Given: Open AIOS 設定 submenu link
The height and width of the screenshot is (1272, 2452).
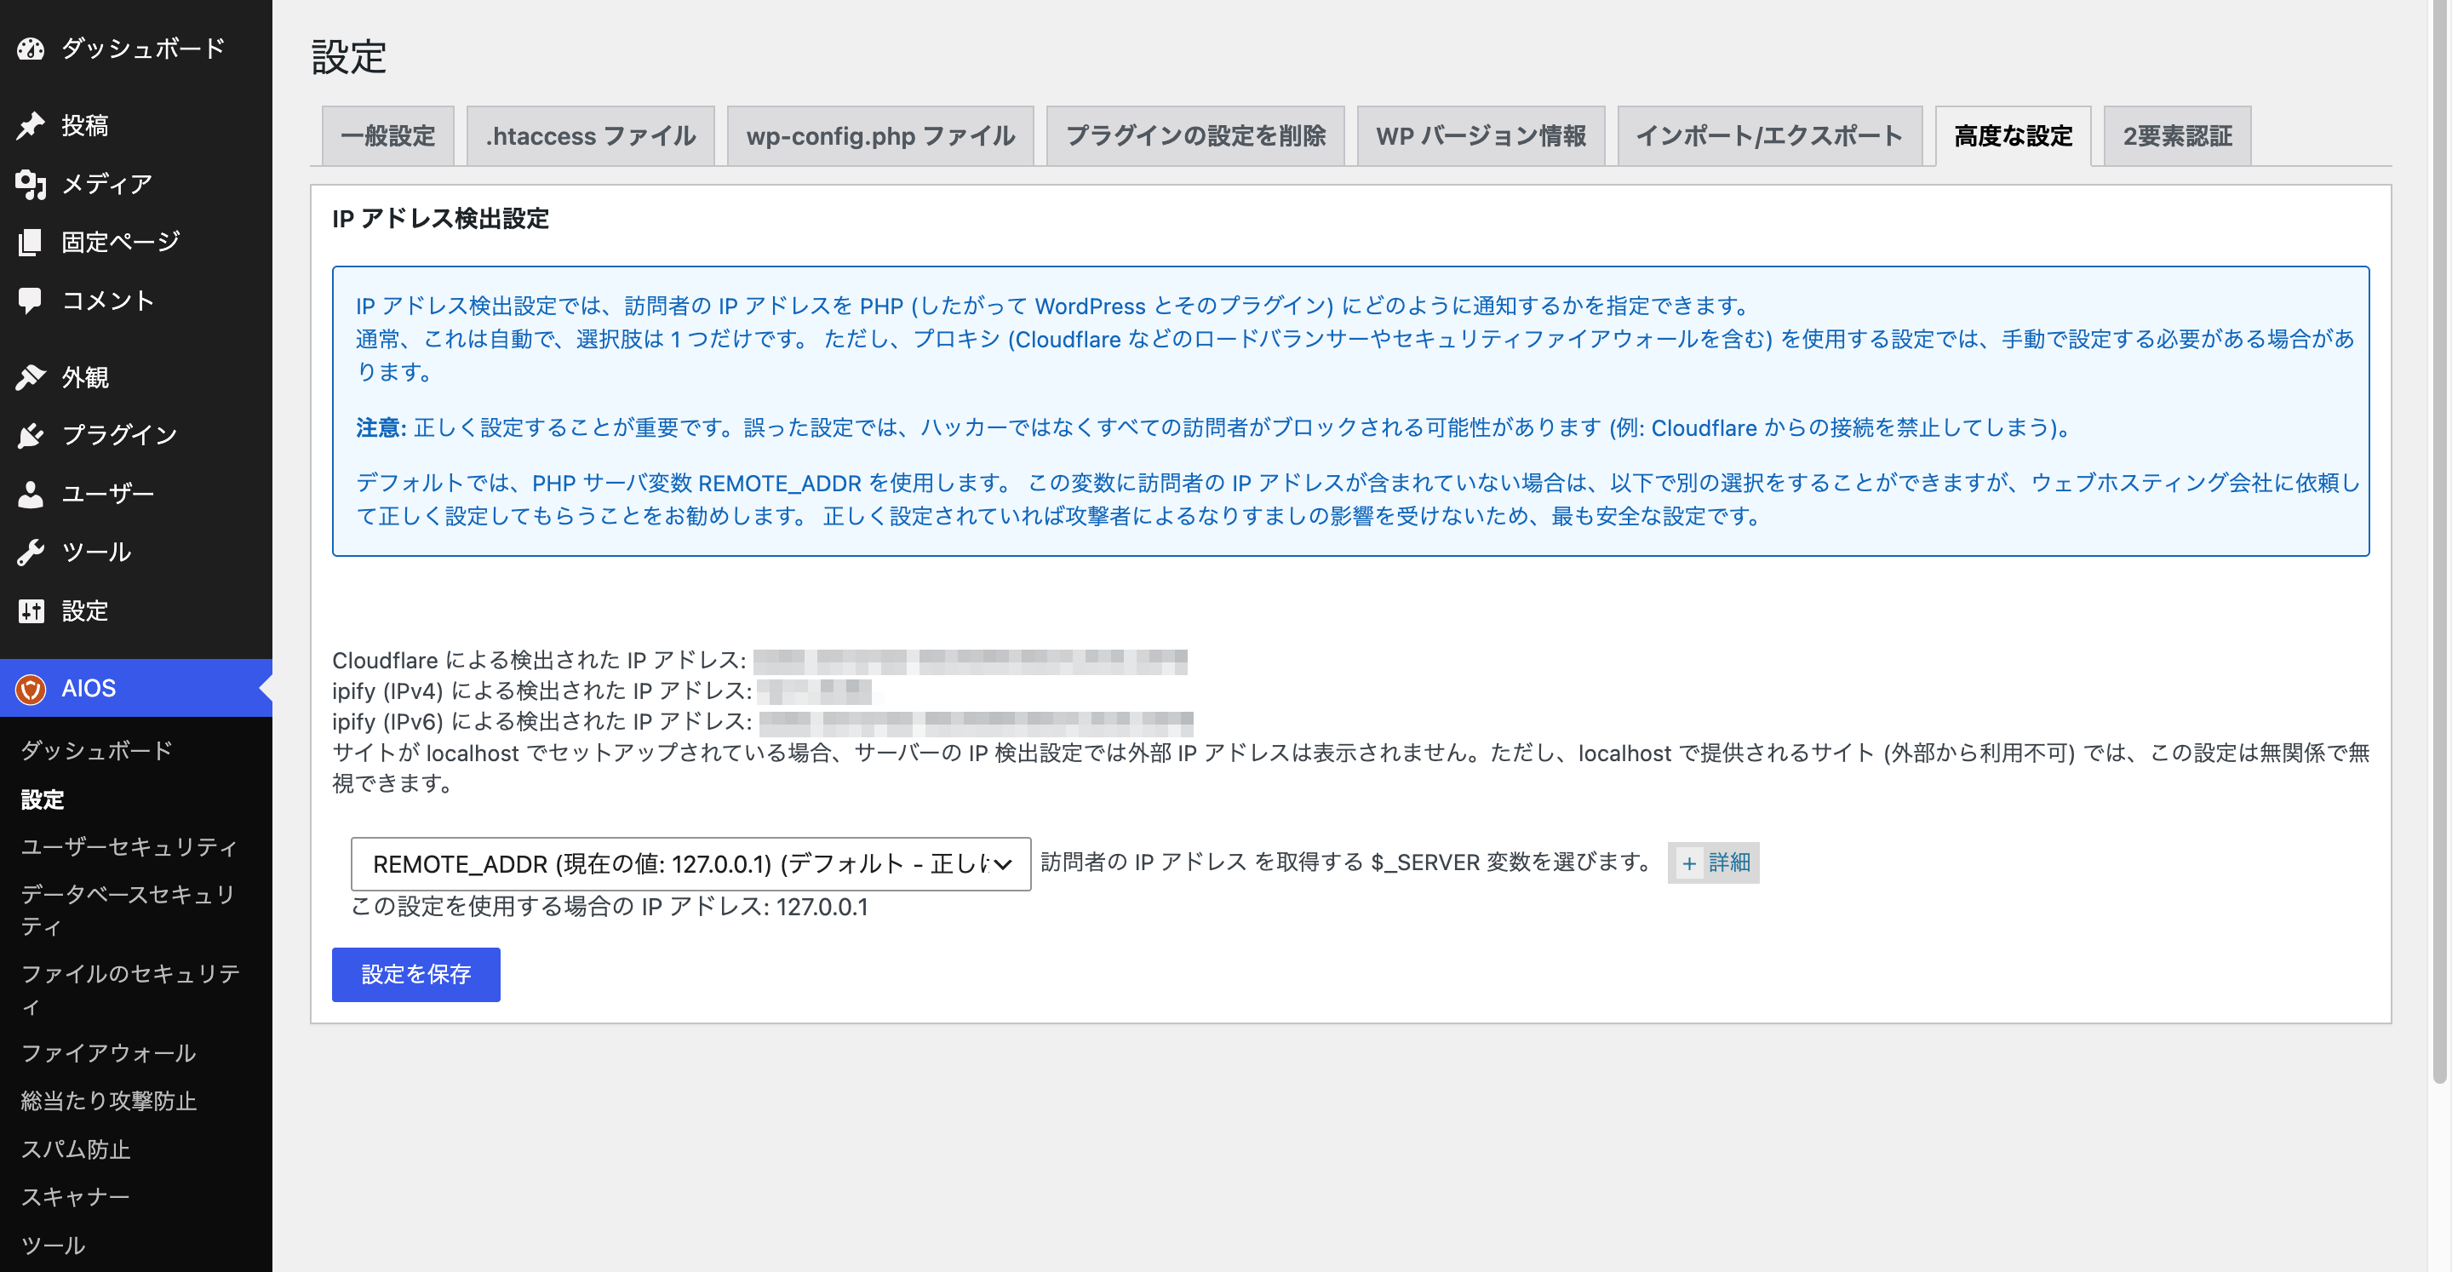Looking at the screenshot, I should 43,799.
